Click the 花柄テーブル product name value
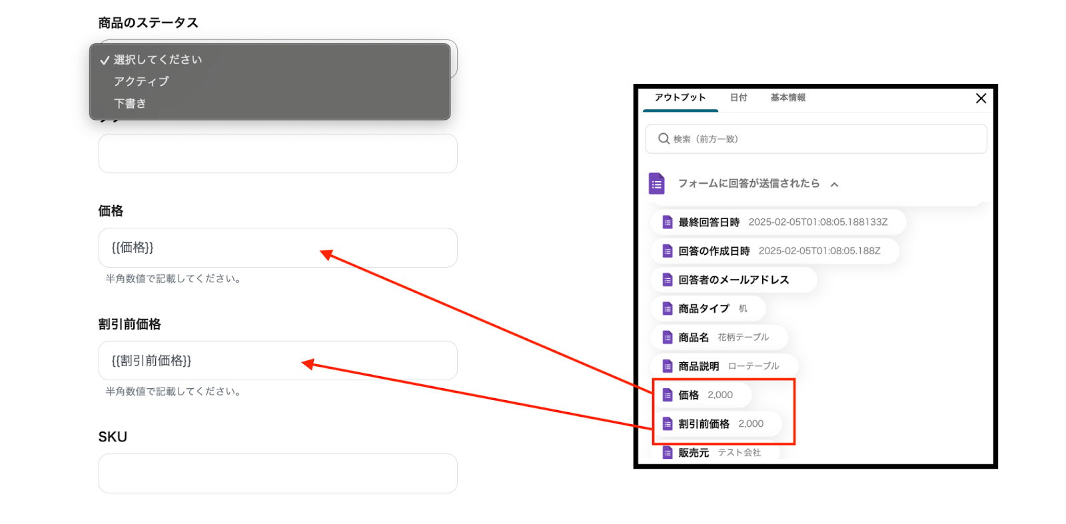The height and width of the screenshot is (524, 1066). coord(743,338)
